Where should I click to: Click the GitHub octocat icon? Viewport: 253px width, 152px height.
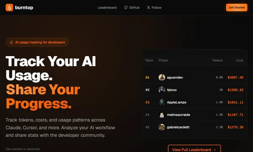[126, 8]
